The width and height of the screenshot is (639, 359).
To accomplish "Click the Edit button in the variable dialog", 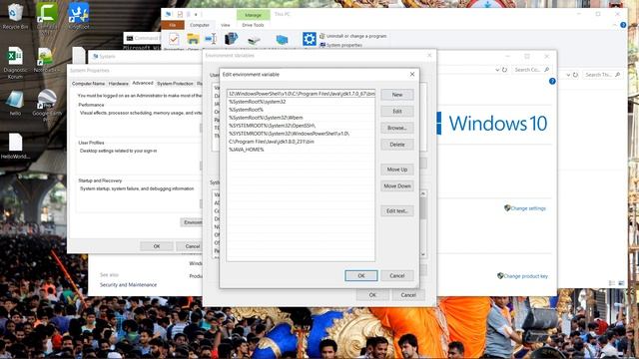I will click(397, 111).
